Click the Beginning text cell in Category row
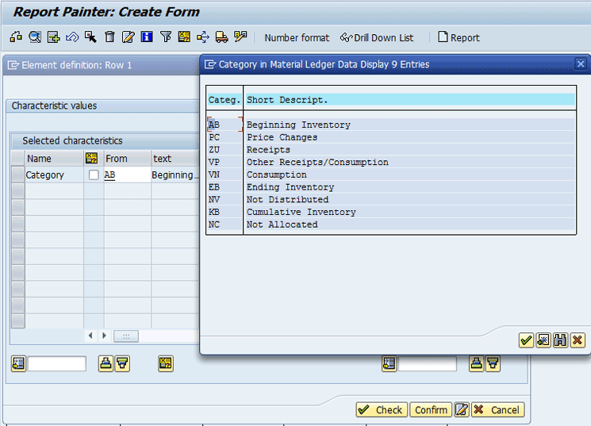Viewport: 591px width, 426px height. [x=175, y=175]
